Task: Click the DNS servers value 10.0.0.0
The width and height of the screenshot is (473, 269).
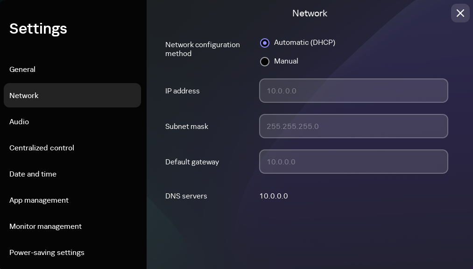Action: point(274,196)
